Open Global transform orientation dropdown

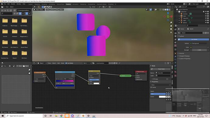(x=93, y=7)
